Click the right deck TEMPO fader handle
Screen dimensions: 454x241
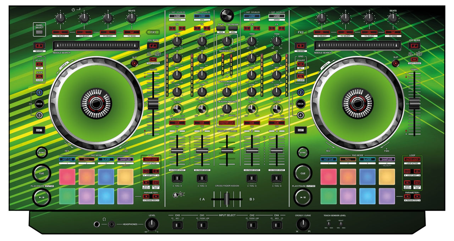414,104
